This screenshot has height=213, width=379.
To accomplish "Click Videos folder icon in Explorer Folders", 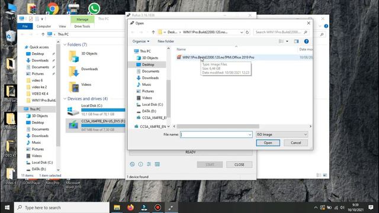I will point(73,87).
